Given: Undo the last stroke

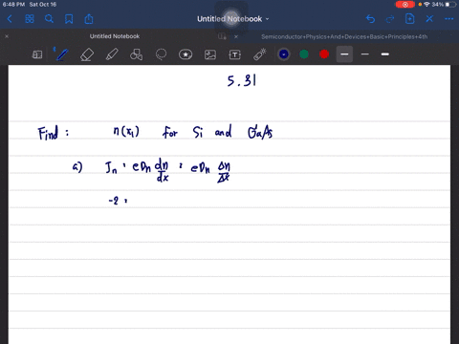Looking at the screenshot, I should [370, 19].
